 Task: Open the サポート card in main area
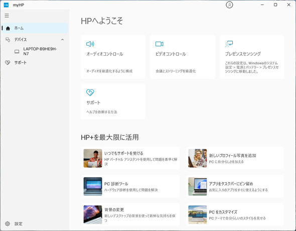point(113,101)
